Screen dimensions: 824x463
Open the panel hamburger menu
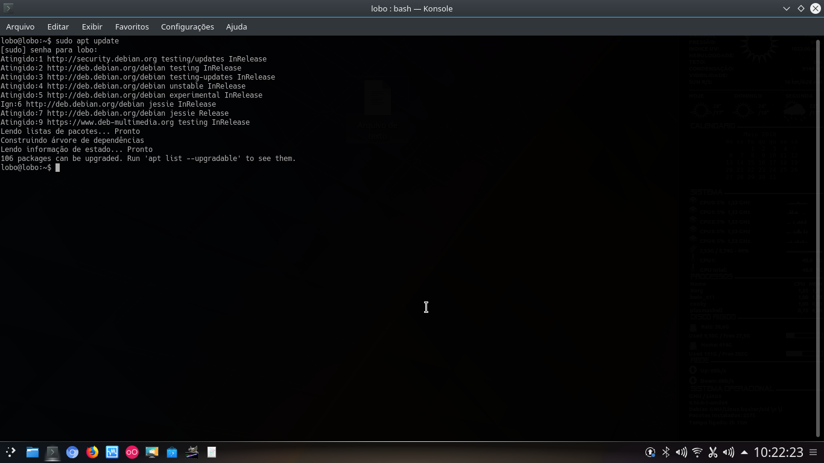814,452
